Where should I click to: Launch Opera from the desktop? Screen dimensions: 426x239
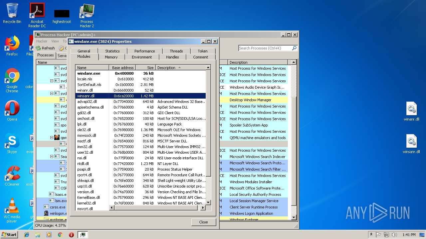[x=12, y=111]
